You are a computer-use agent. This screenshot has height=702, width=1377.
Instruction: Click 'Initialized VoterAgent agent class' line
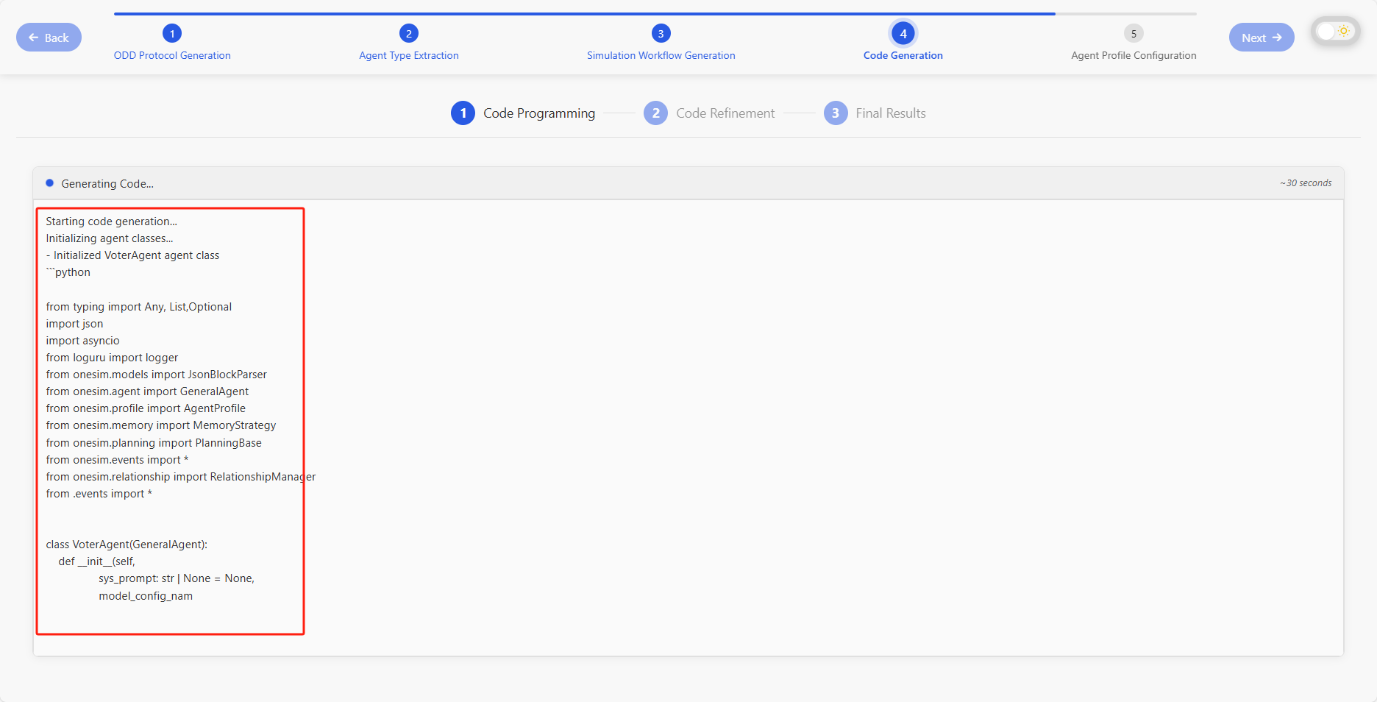tap(132, 255)
